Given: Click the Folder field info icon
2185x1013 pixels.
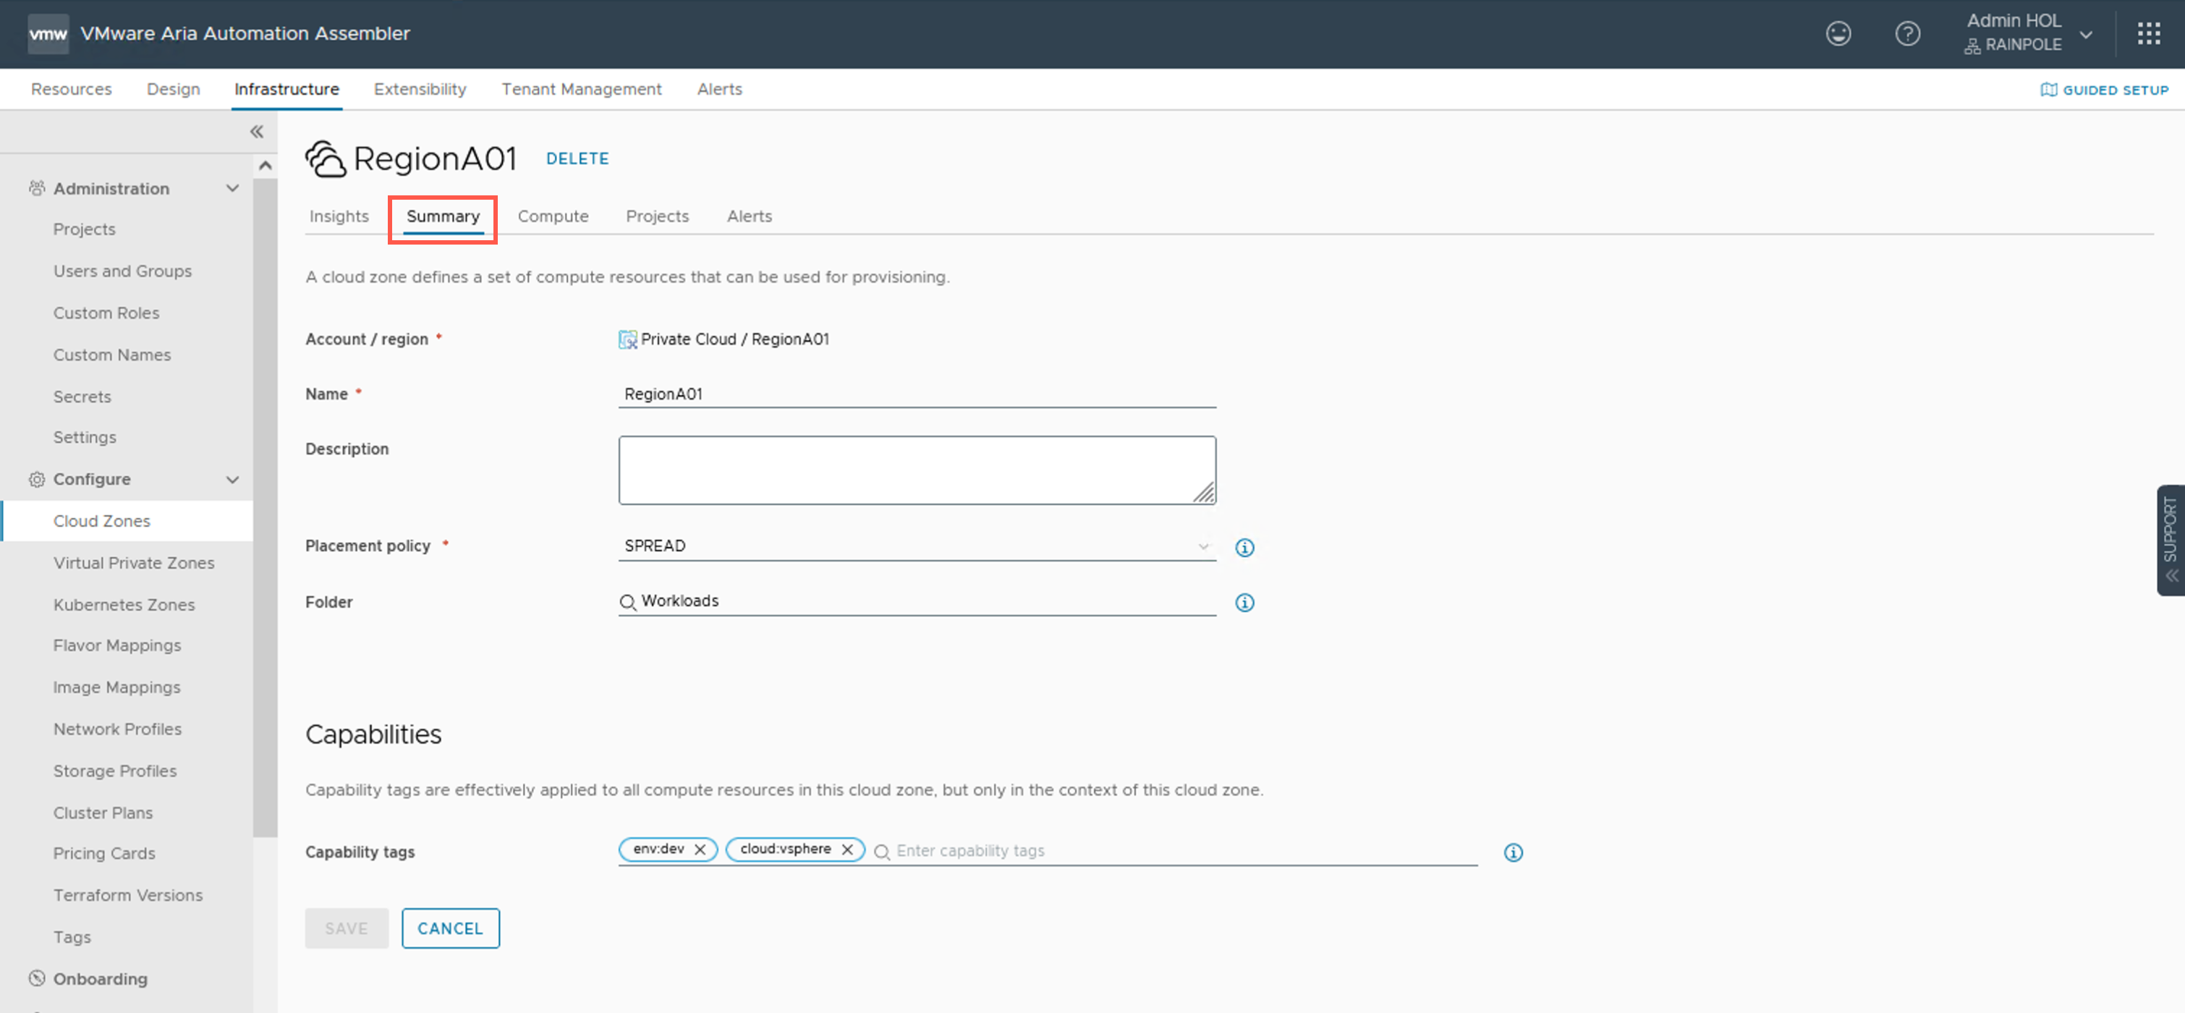Looking at the screenshot, I should coord(1244,602).
